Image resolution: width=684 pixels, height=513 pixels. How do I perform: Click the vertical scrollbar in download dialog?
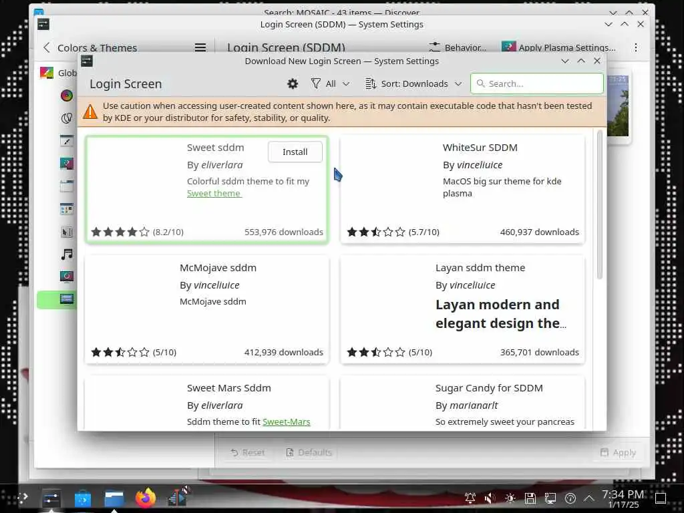pos(600,204)
